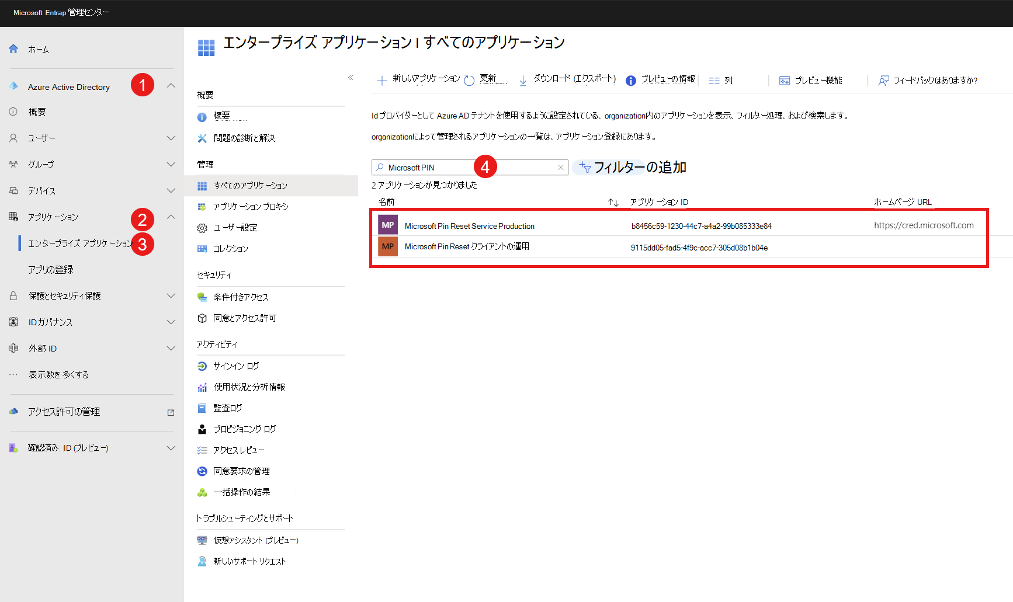Open the 列 columns button
The height and width of the screenshot is (602, 1013).
pos(720,81)
